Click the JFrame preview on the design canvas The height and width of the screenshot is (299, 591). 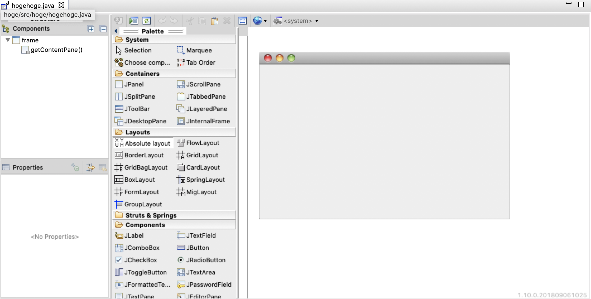(x=385, y=137)
